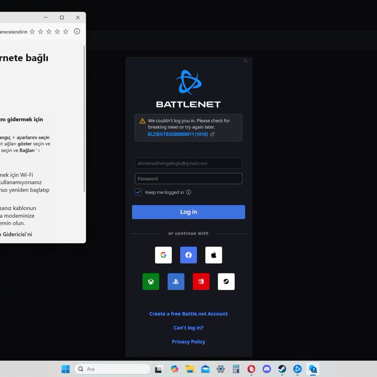Click the taskbar Ara search box
This screenshot has height=377, width=377.
112,369
